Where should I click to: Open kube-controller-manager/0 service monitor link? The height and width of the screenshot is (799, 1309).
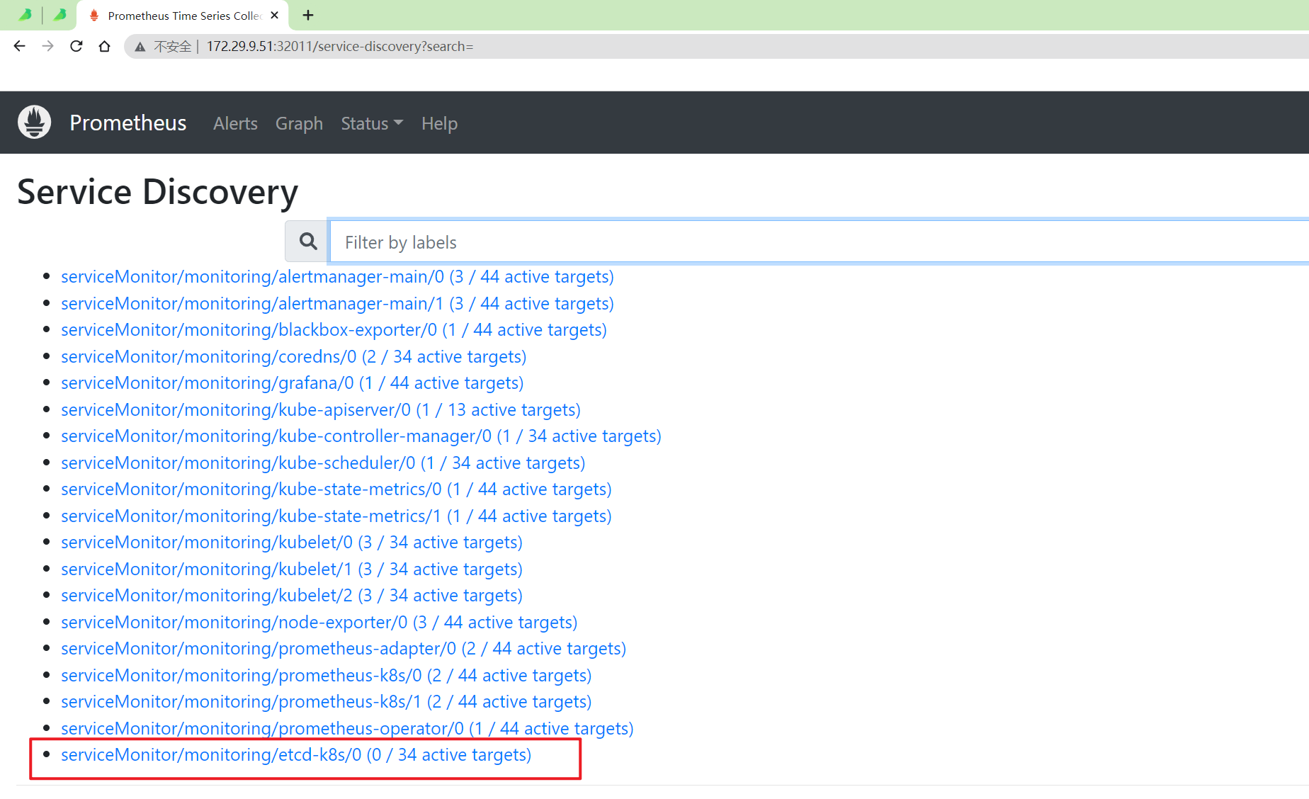pyautogui.click(x=361, y=436)
